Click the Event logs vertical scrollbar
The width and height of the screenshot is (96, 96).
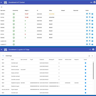pos(93,71)
